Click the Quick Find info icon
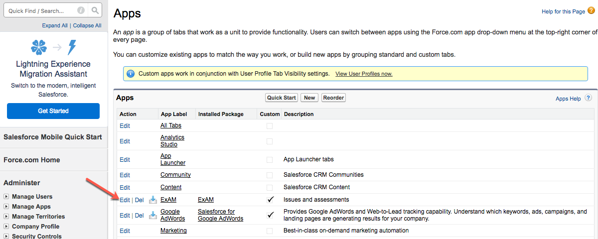 tap(81, 10)
